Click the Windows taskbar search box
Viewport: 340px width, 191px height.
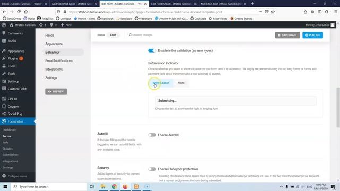coord(48,187)
